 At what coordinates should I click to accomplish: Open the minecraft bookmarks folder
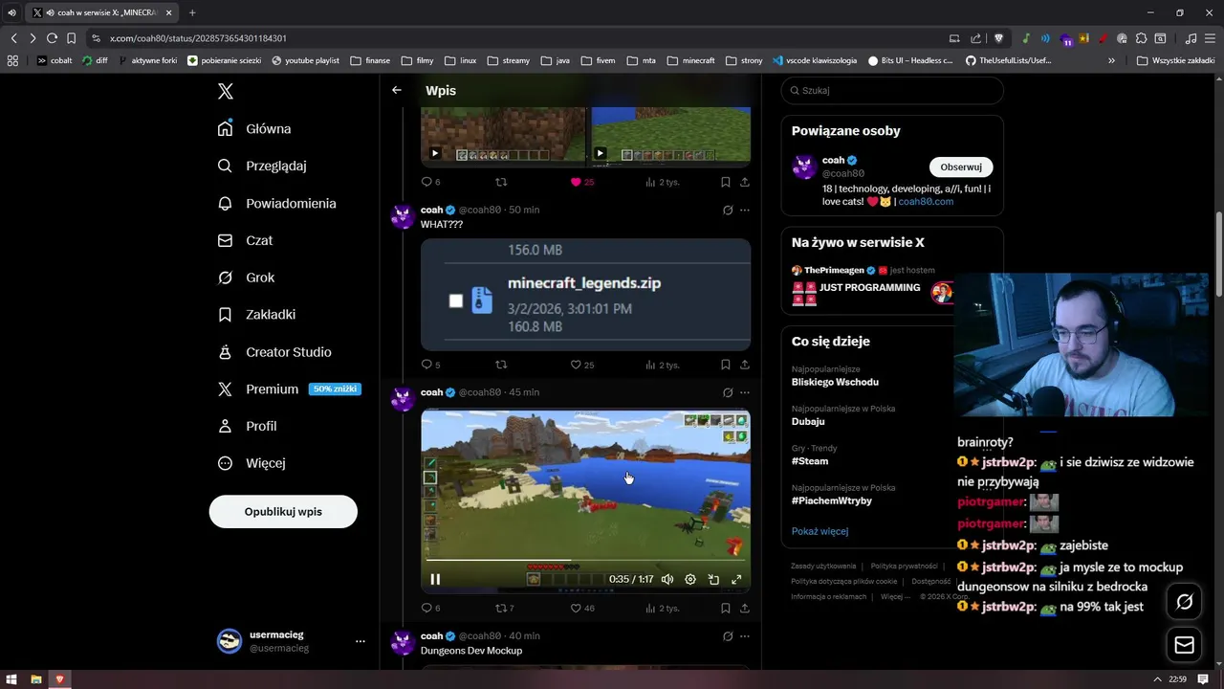[x=691, y=60]
